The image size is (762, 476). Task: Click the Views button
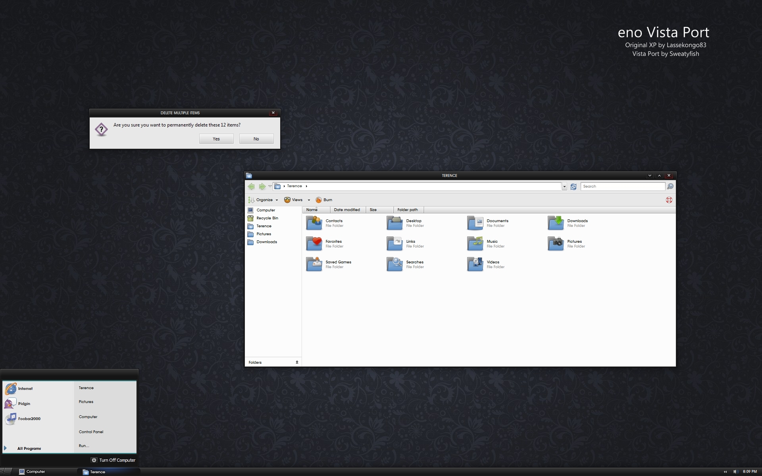click(293, 200)
